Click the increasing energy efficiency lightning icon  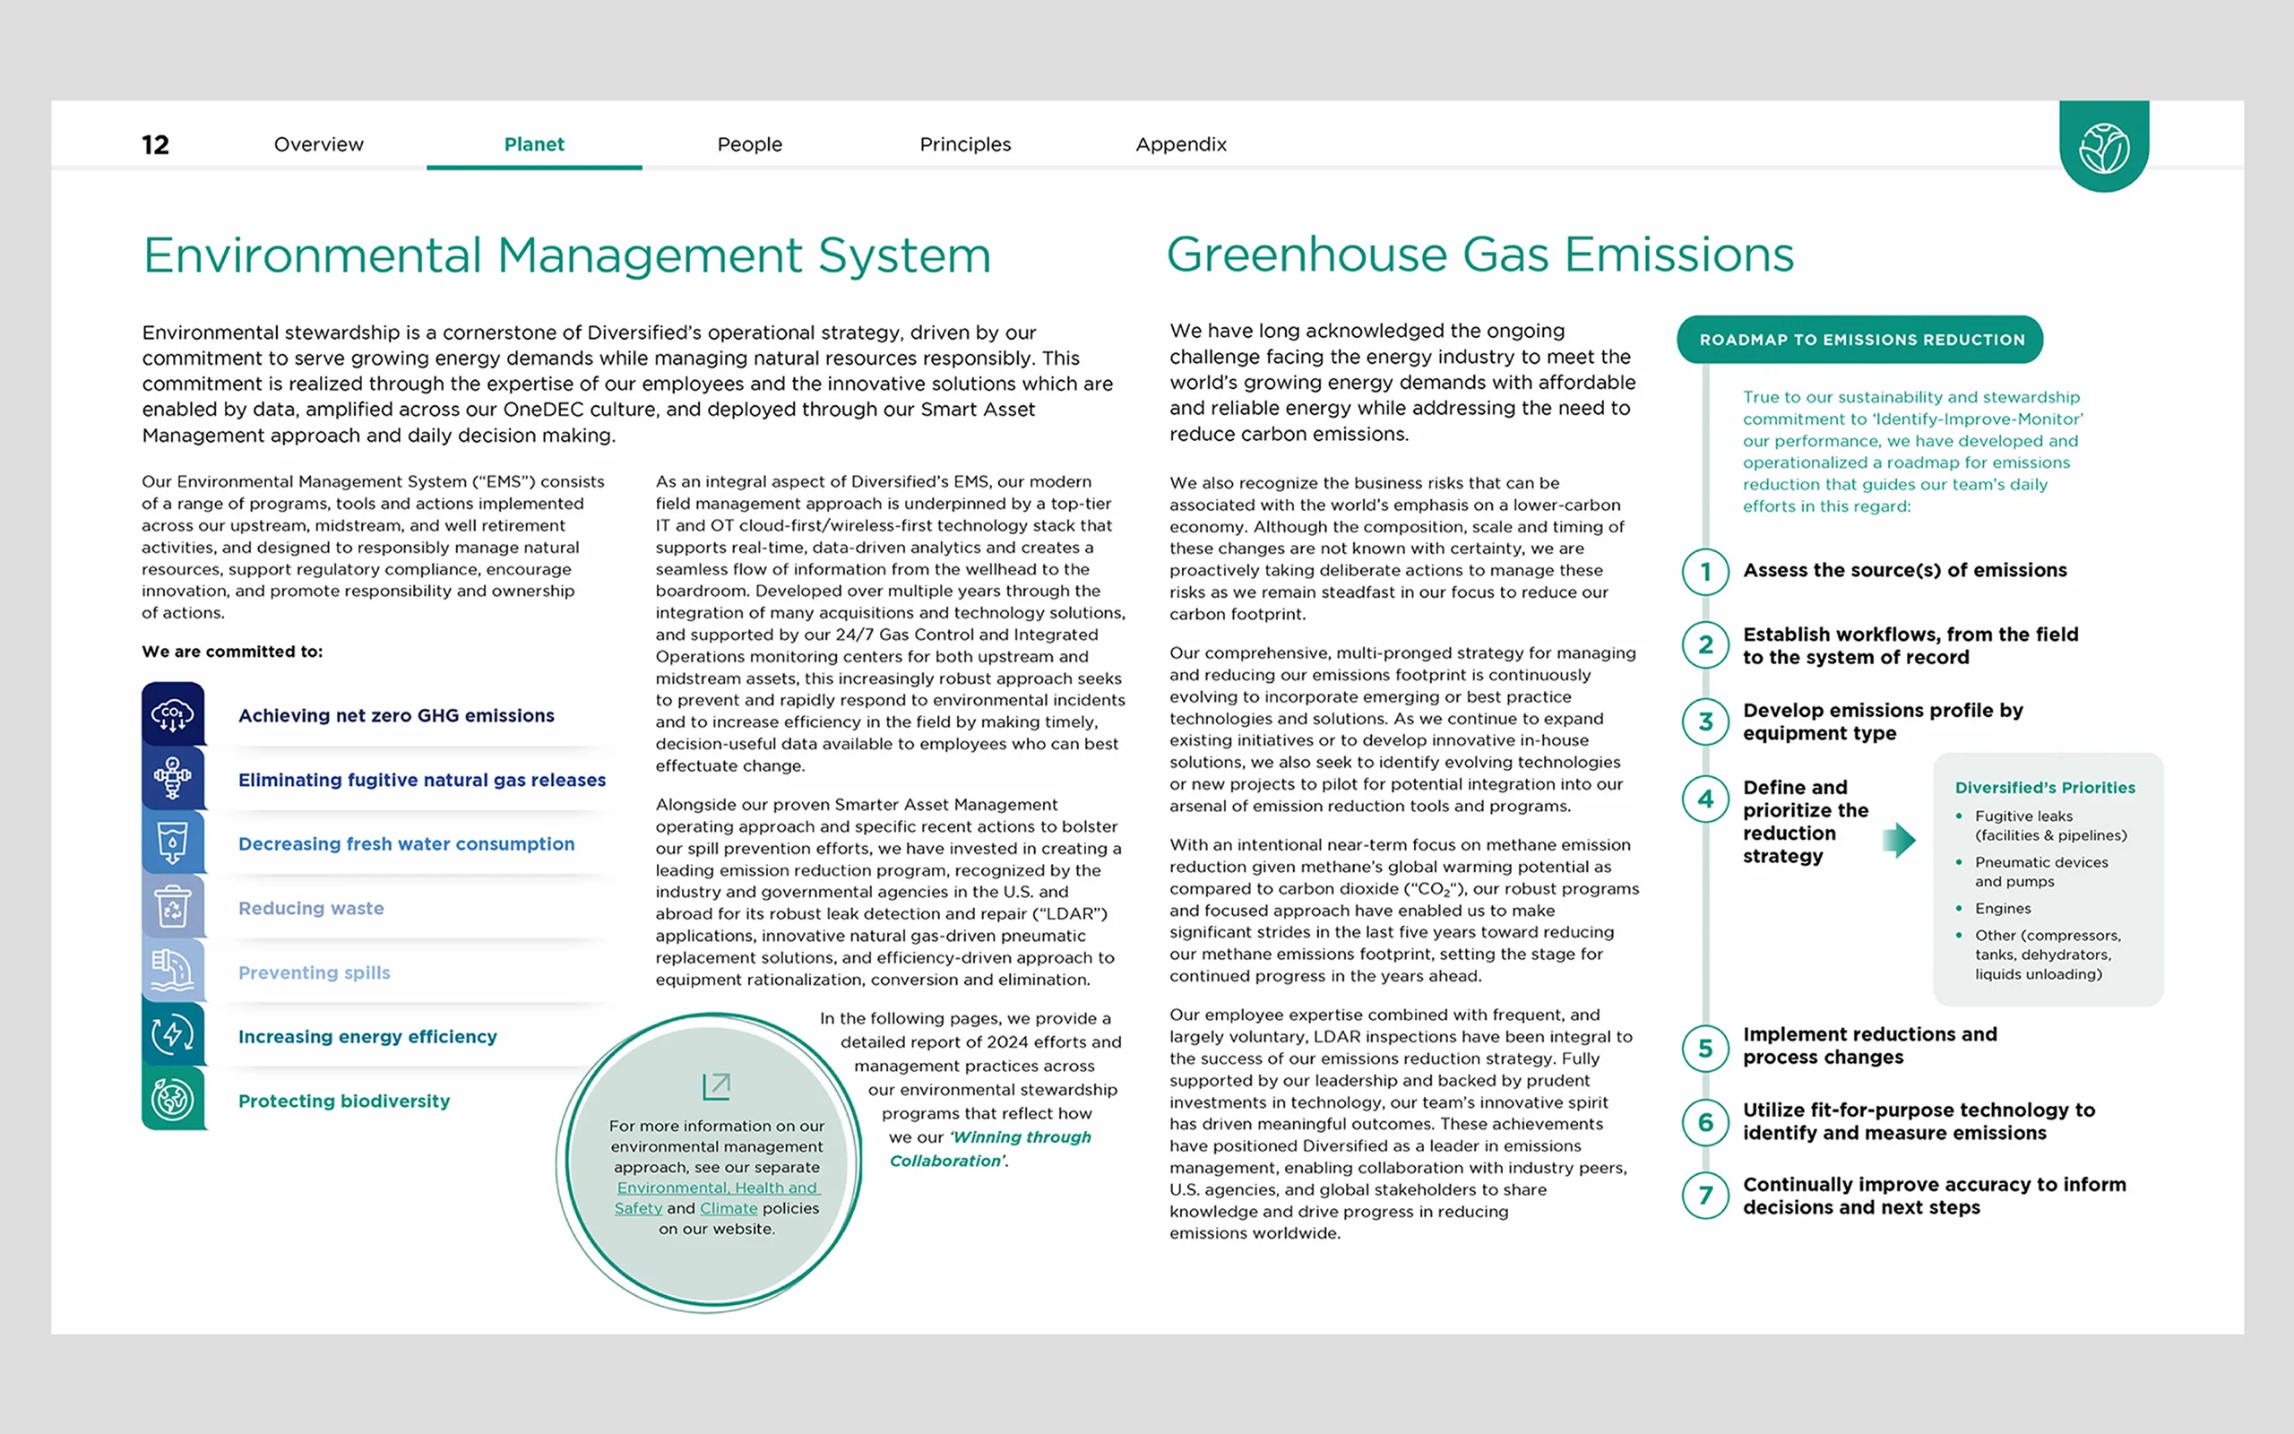tap(173, 1034)
